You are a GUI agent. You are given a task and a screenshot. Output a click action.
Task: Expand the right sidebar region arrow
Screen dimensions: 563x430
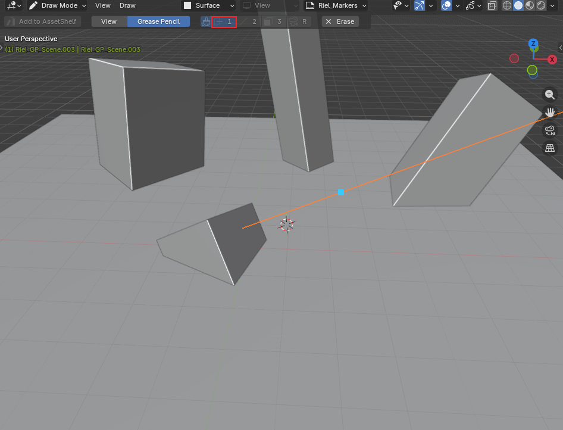[561, 48]
